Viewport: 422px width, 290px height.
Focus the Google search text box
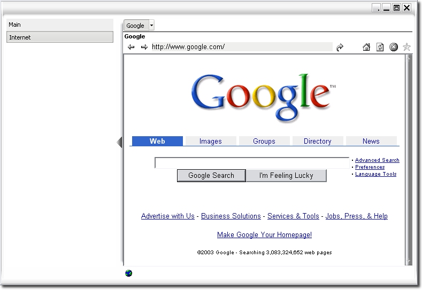click(252, 163)
